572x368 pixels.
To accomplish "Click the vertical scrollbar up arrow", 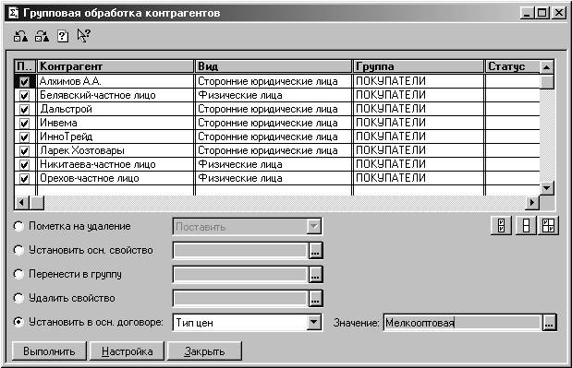I will click(546, 67).
